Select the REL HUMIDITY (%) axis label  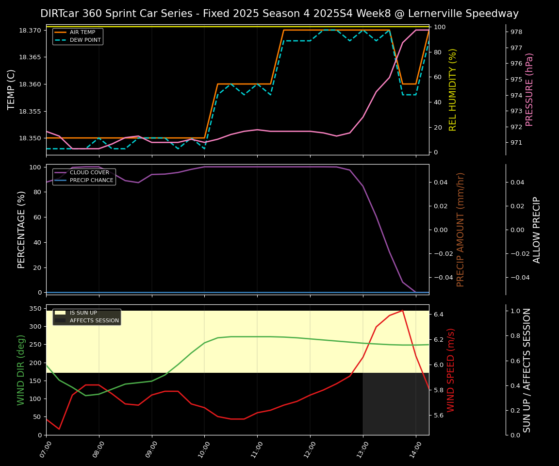[x=453, y=89]
